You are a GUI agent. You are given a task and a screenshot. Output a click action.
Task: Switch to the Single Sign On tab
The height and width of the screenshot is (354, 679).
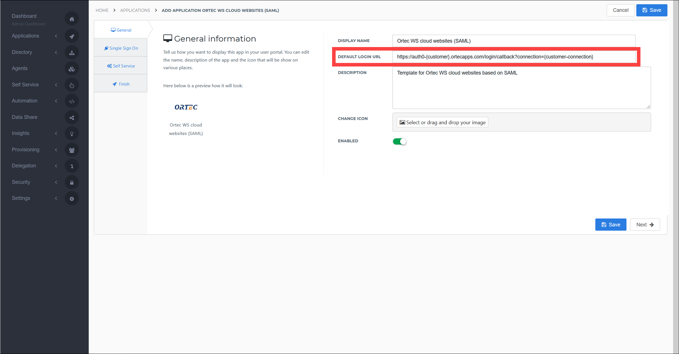(x=121, y=48)
